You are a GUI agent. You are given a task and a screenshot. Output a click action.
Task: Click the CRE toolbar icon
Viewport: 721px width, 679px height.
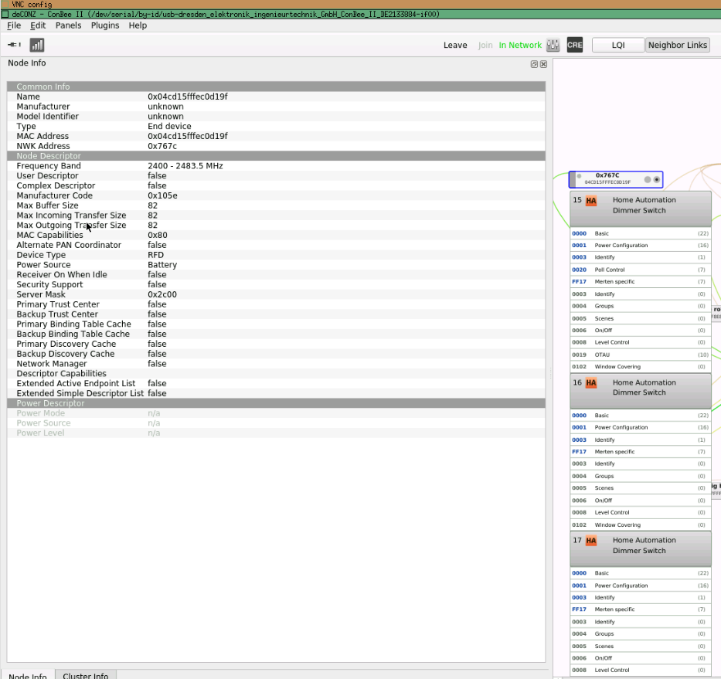click(574, 45)
